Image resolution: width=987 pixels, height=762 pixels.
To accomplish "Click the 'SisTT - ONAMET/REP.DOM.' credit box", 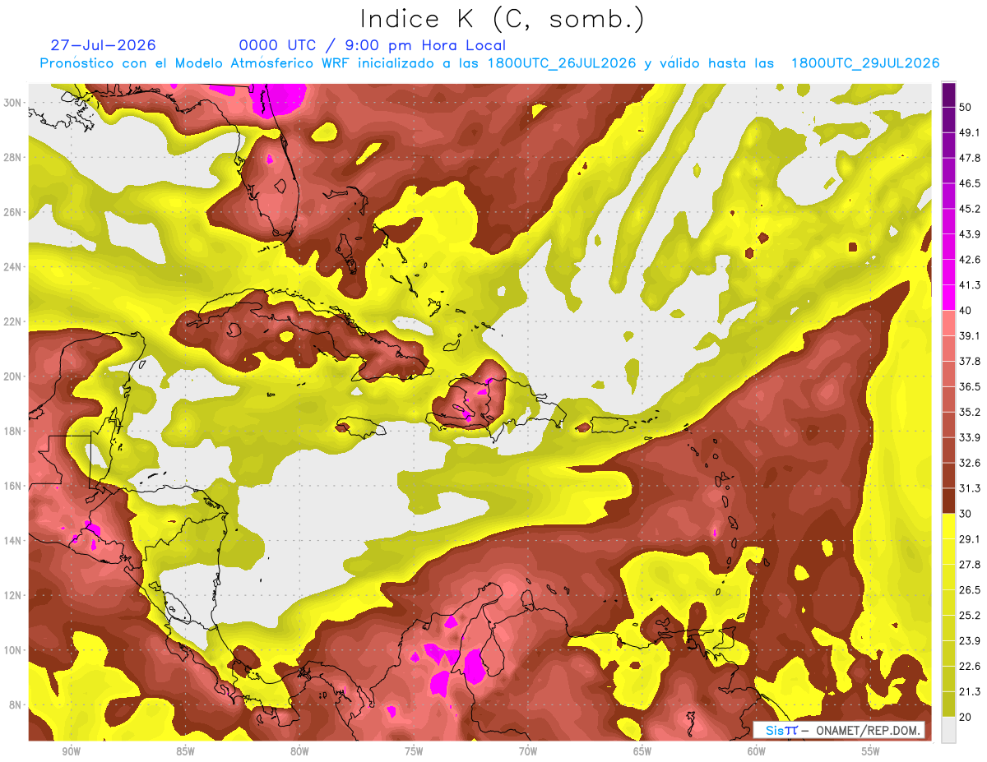I will point(839,730).
